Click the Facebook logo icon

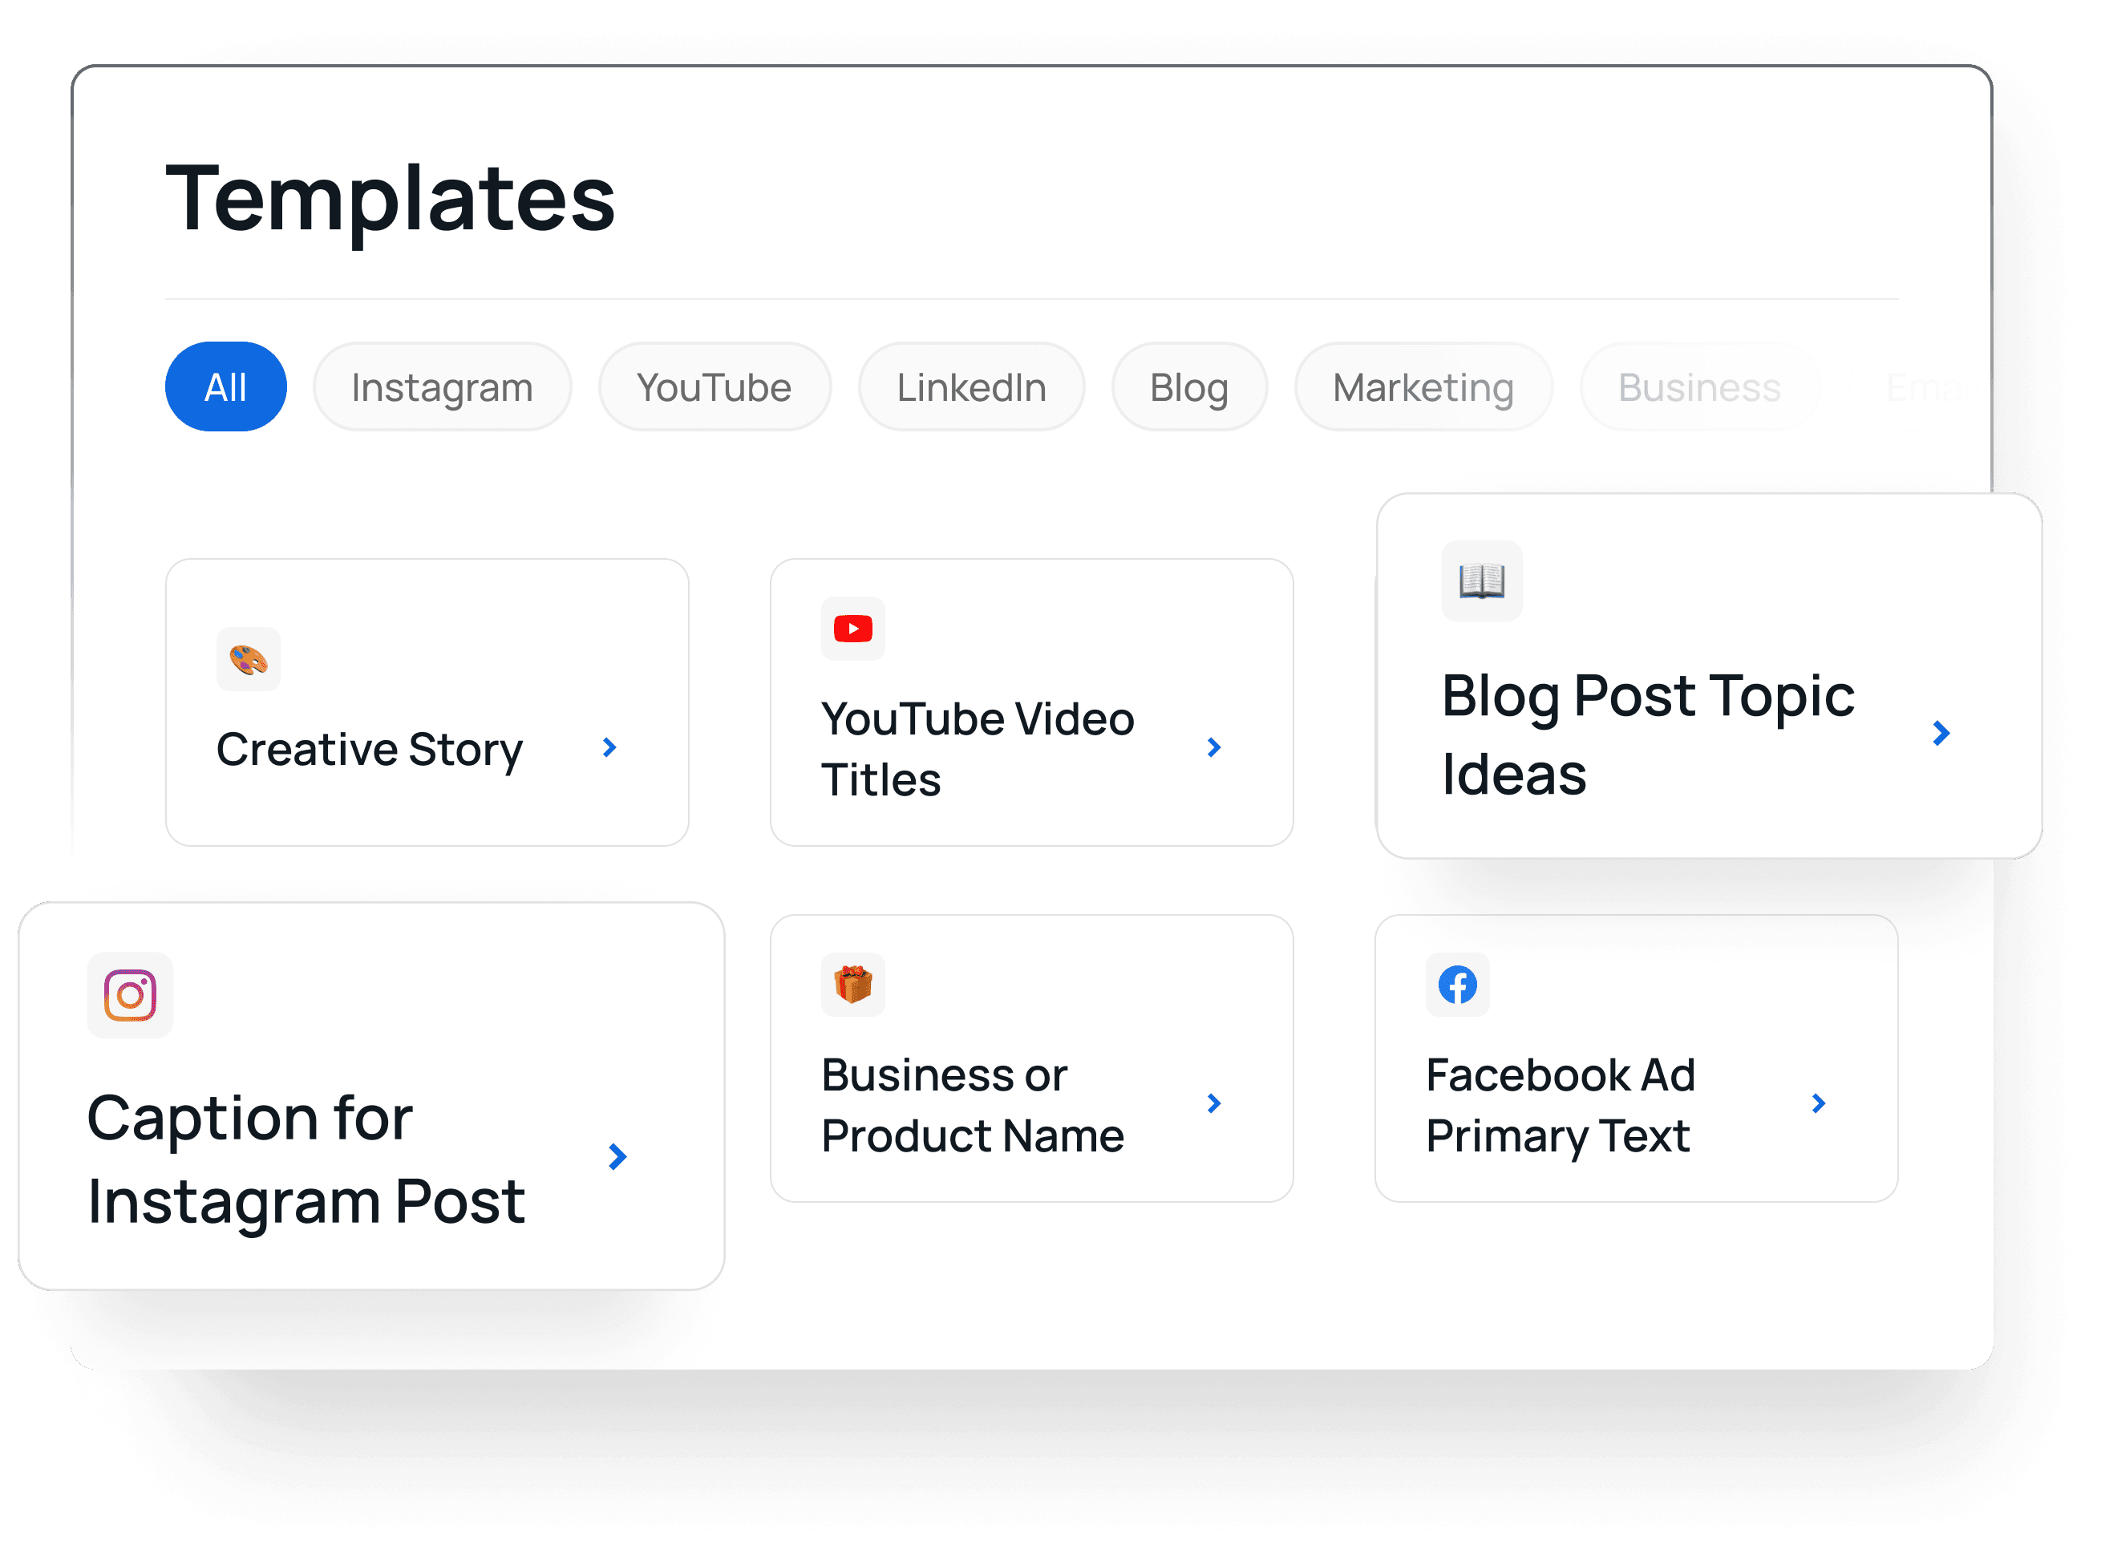[1457, 985]
